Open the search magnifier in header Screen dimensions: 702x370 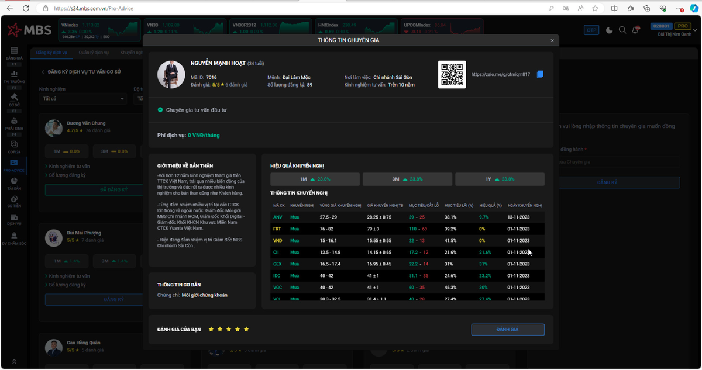pyautogui.click(x=622, y=30)
